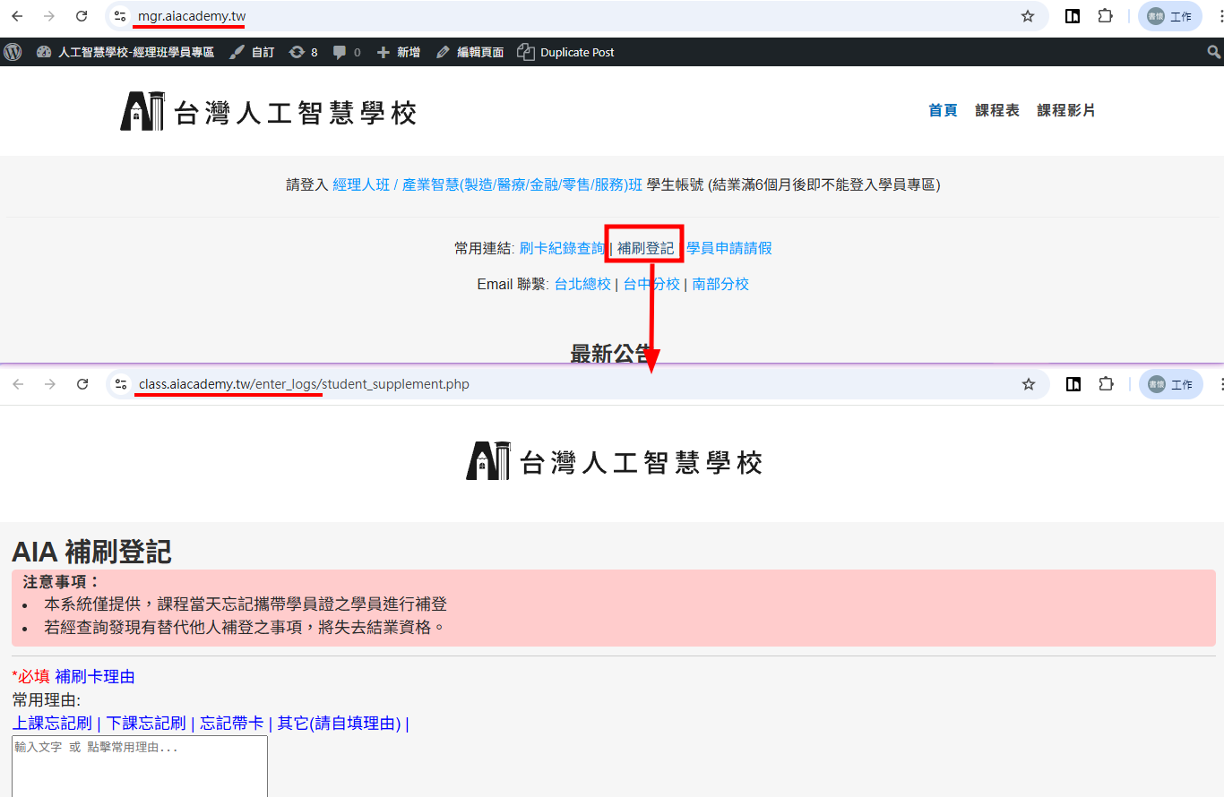The image size is (1224, 797).
Task: Bookmark the mgr.aiacademy.tw page with the star
Action: point(1028,16)
